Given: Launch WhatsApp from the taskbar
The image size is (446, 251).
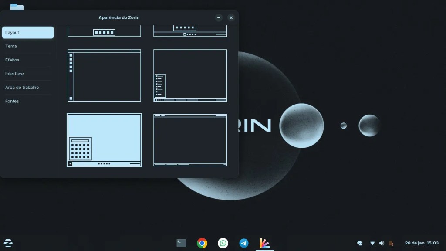Looking at the screenshot, I should click(223, 243).
